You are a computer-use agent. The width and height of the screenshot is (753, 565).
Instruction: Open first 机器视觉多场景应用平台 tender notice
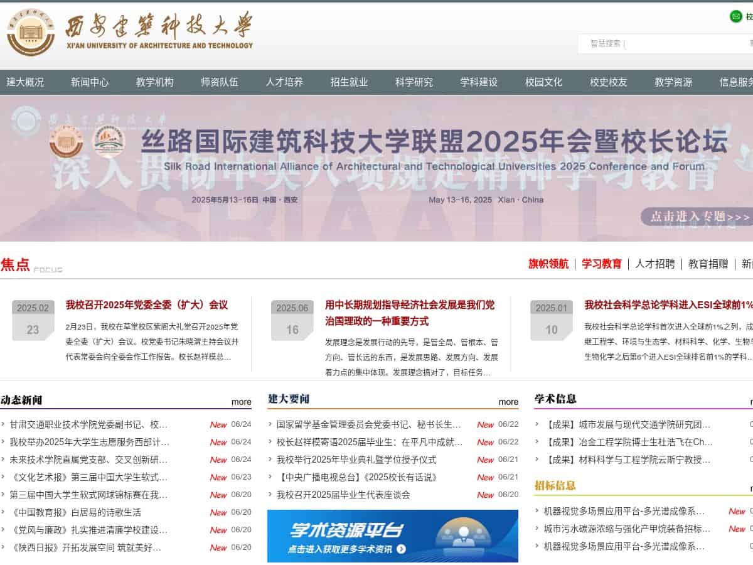[624, 511]
